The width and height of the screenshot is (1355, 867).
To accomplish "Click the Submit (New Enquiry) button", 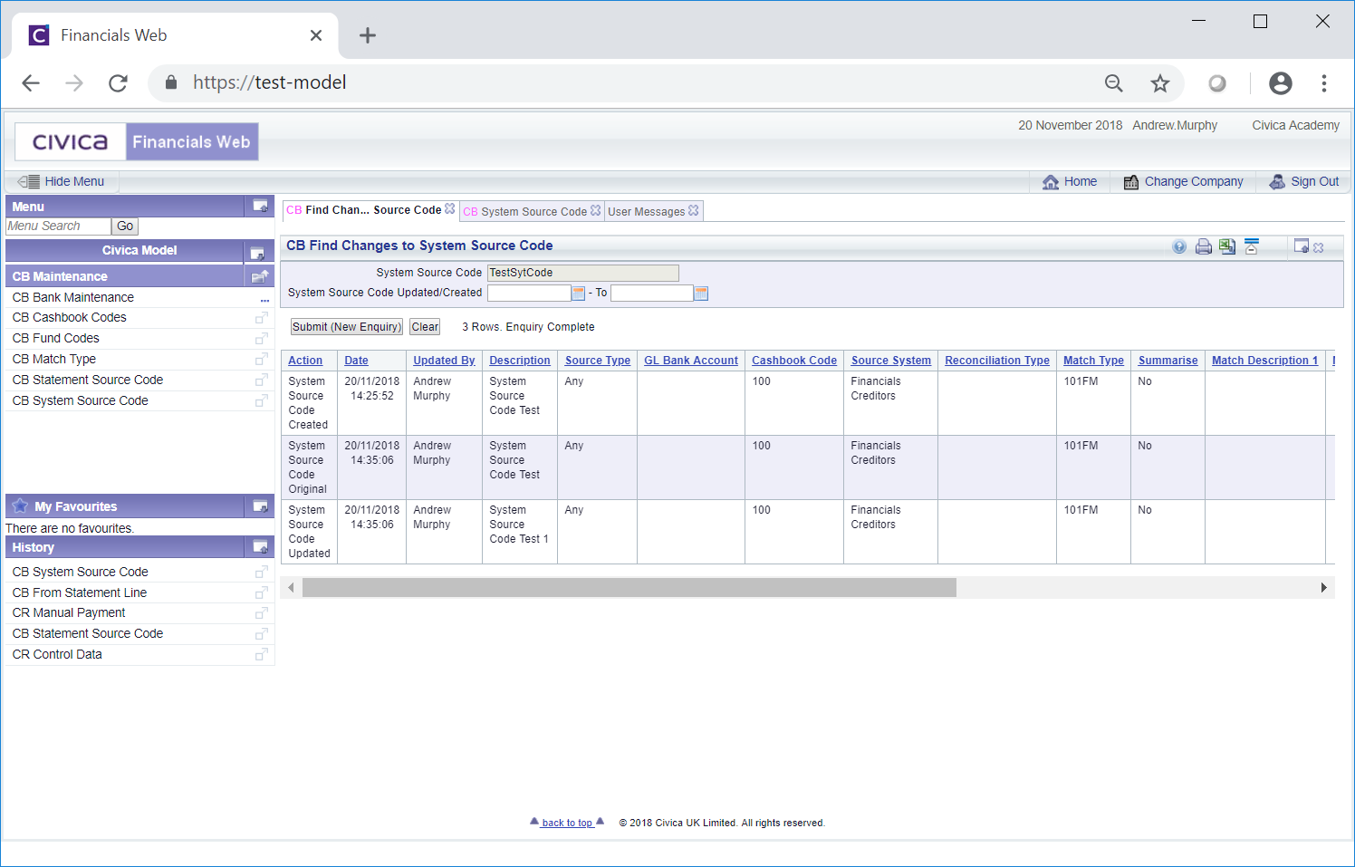I will (346, 327).
